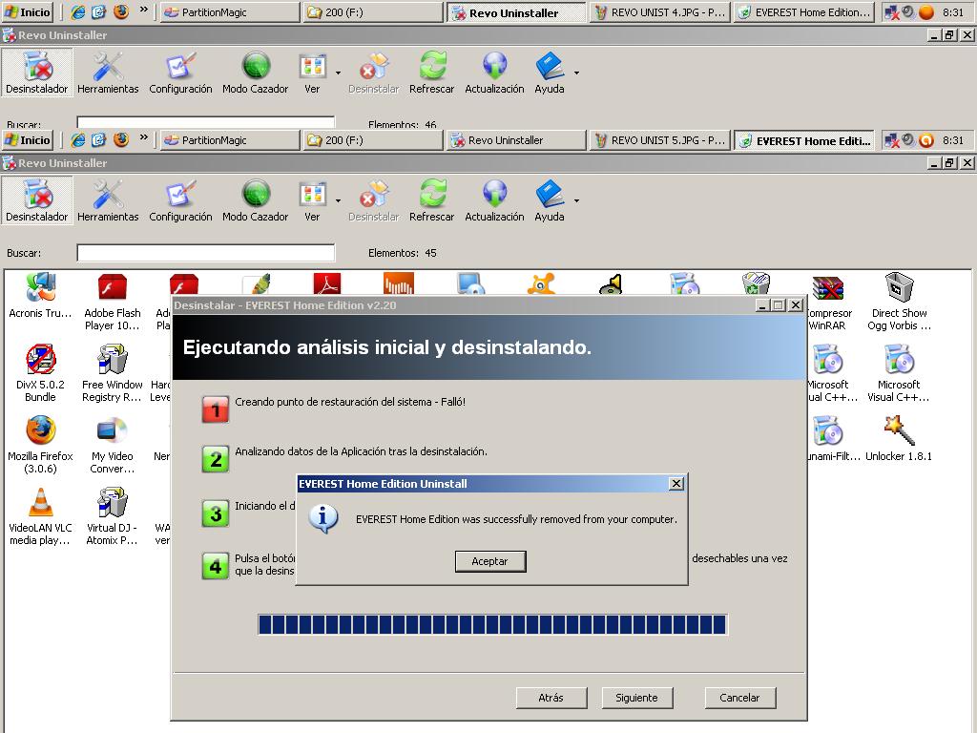Image resolution: width=977 pixels, height=733 pixels.
Task: Click text 'Creando punto de restauración del sistema - Falló!'
Action: tap(350, 402)
